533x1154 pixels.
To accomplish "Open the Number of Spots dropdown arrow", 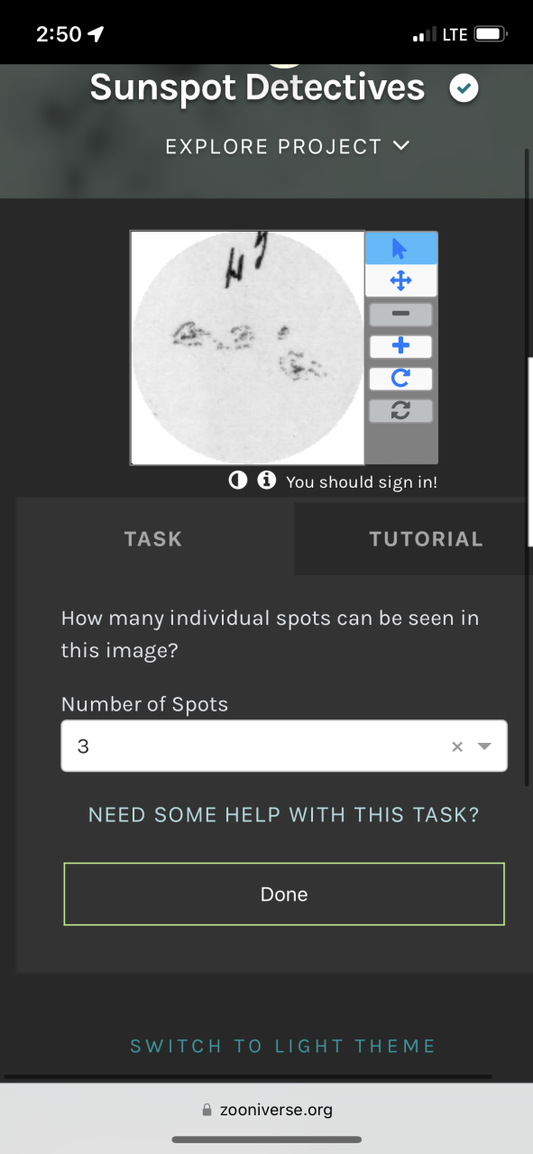I will click(x=484, y=746).
